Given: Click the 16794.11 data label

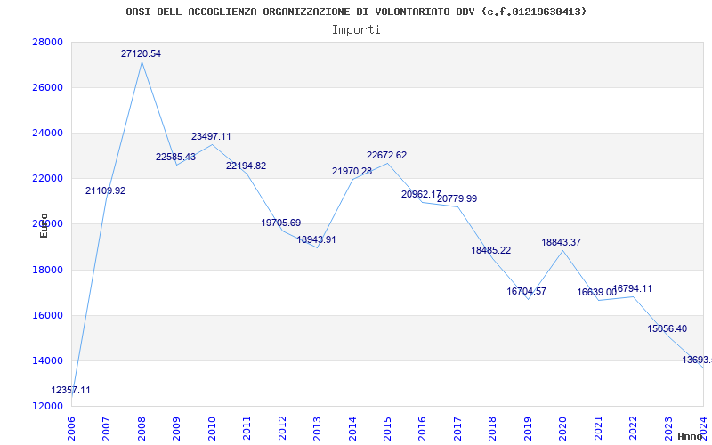Looking at the screenshot, I should [x=632, y=288].
